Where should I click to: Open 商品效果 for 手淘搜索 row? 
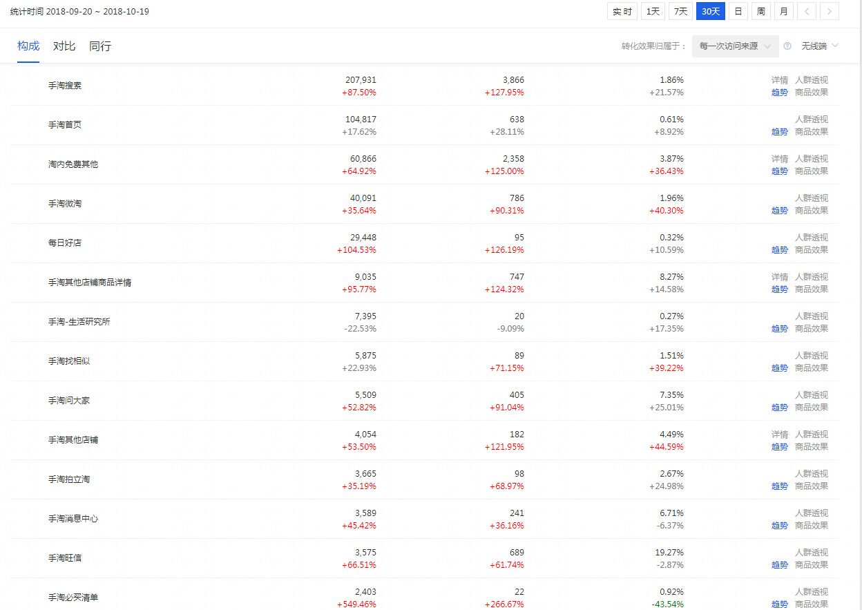click(812, 93)
